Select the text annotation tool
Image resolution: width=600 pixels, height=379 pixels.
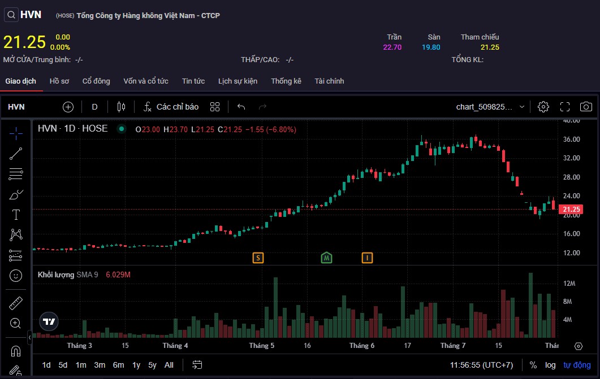(x=16, y=215)
